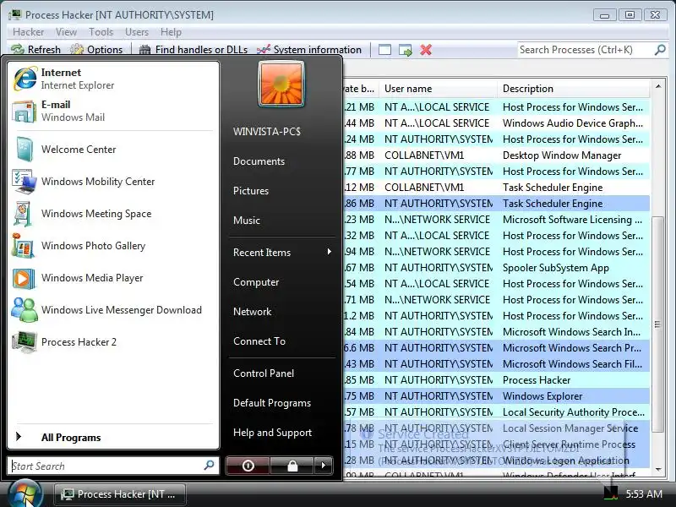
Task: Select Local Security Authority Process row
Action: tap(497, 412)
